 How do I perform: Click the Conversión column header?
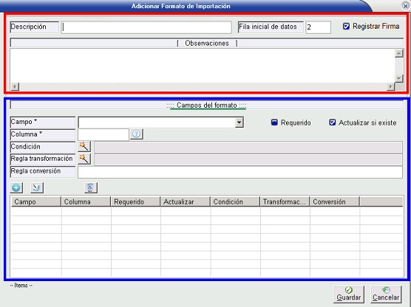334,201
